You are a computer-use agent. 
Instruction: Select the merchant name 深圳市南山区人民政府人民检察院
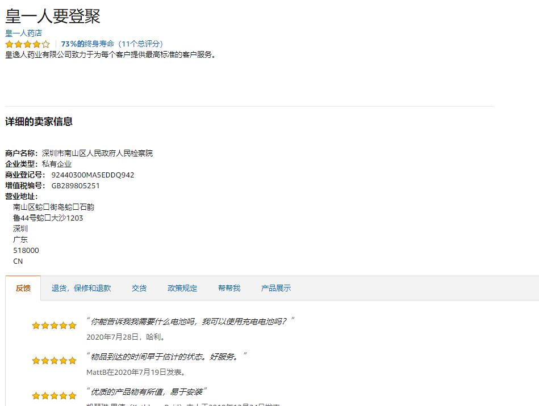click(97, 153)
